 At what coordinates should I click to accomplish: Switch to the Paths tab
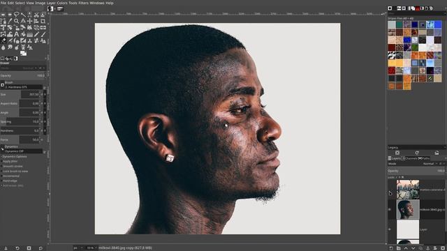(x=424, y=158)
